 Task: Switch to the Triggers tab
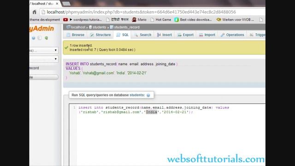(x=257, y=35)
